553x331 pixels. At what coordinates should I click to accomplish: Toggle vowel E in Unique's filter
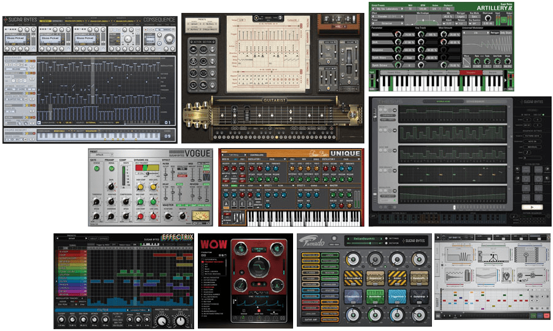[x=242, y=204]
